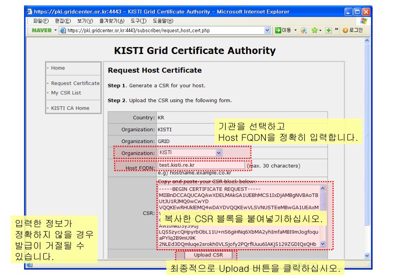Expand the address bar URL history dropdown
The height and width of the screenshot is (275, 397).
pos(267,30)
